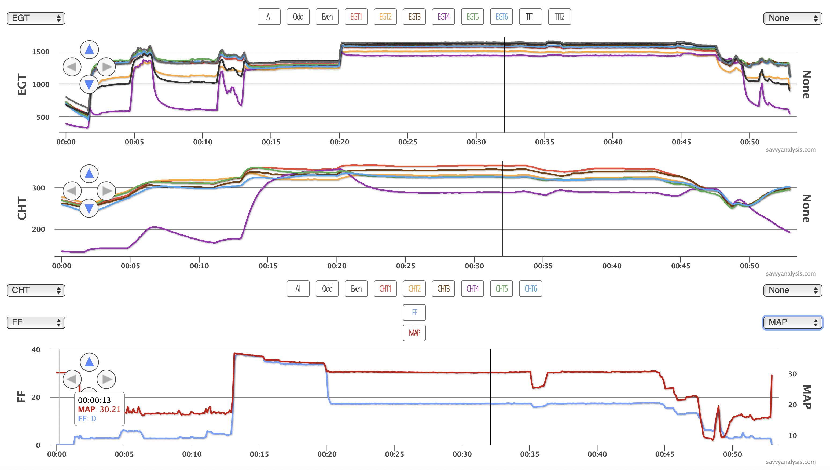This screenshot has width=830, height=470.
Task: Click the FF chart cursor line at 00:32
Action: click(x=490, y=397)
